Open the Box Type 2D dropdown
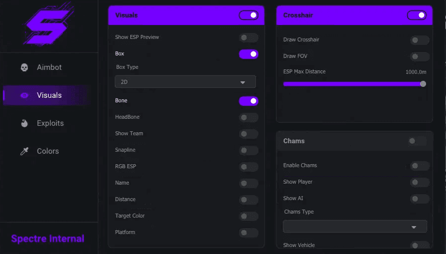446x254 pixels. tap(185, 82)
